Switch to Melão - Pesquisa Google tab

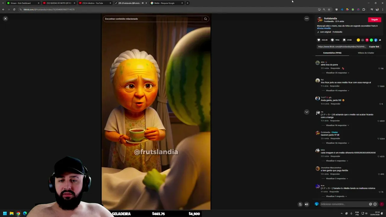167,3
